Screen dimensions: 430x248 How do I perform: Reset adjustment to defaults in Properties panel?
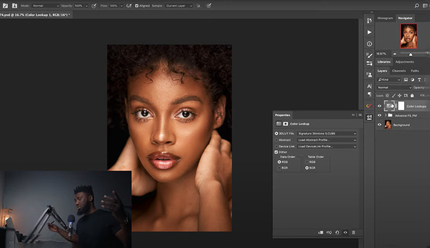pos(337,233)
